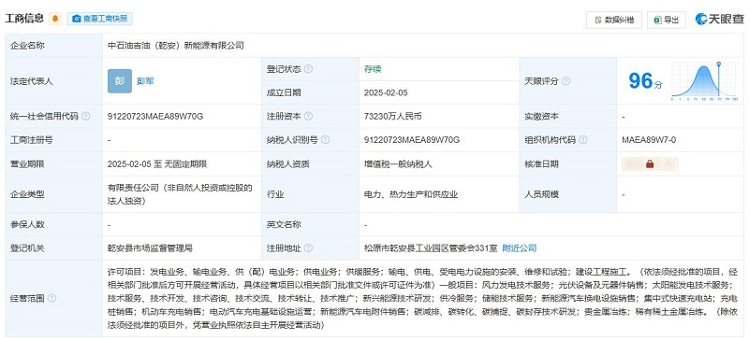Click taxpayer ID value in 纳税人识别号 row

click(412, 140)
